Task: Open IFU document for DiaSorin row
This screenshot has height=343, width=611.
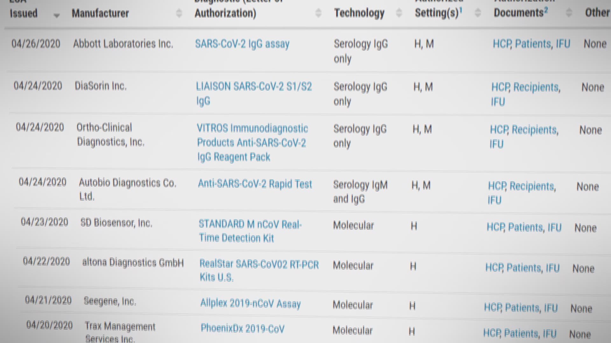Action: [x=498, y=102]
